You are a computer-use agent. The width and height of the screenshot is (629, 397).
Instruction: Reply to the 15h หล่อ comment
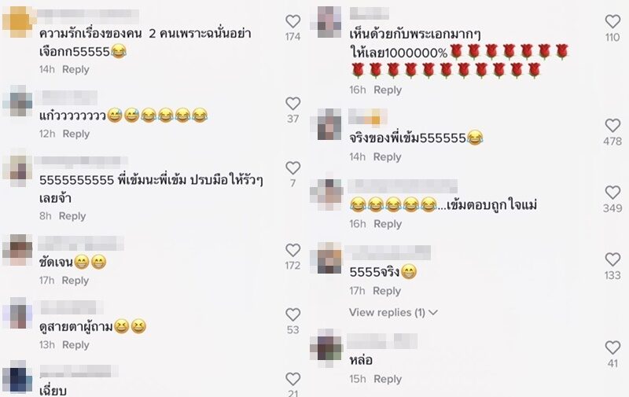click(388, 379)
